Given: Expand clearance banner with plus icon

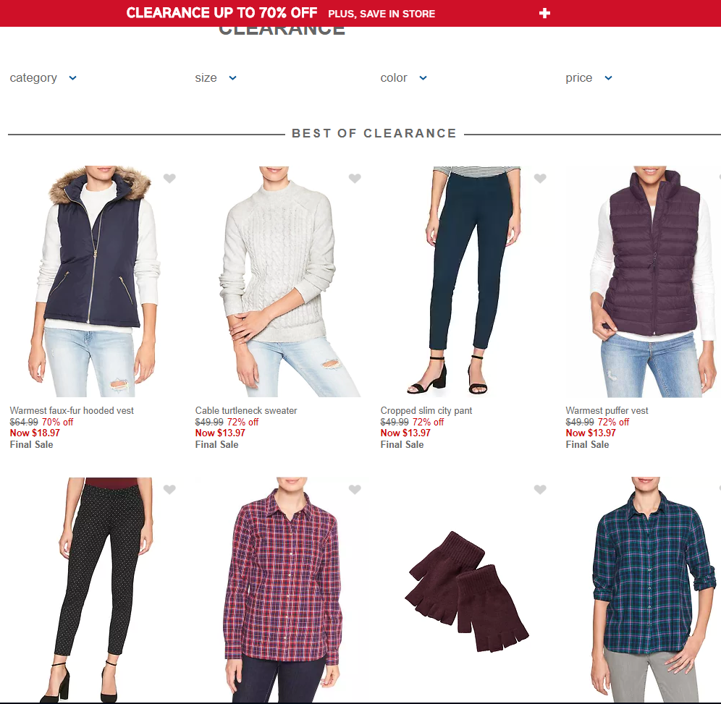Looking at the screenshot, I should [x=544, y=13].
